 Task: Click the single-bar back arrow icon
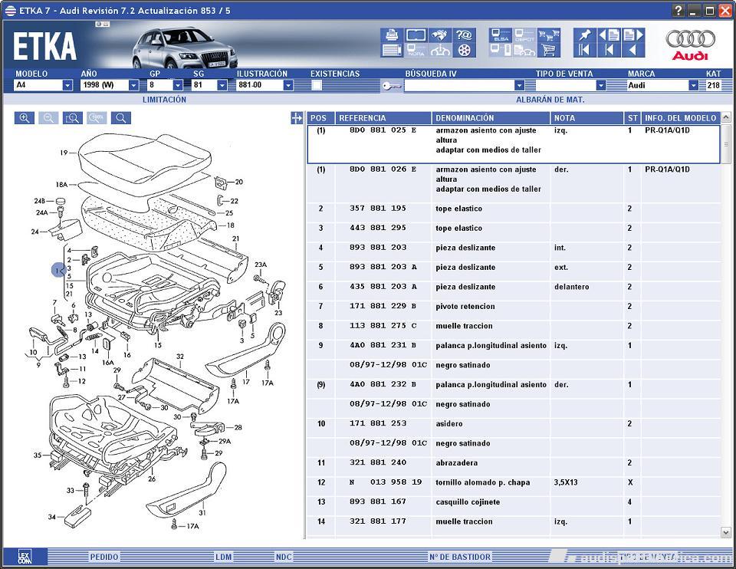click(609, 51)
